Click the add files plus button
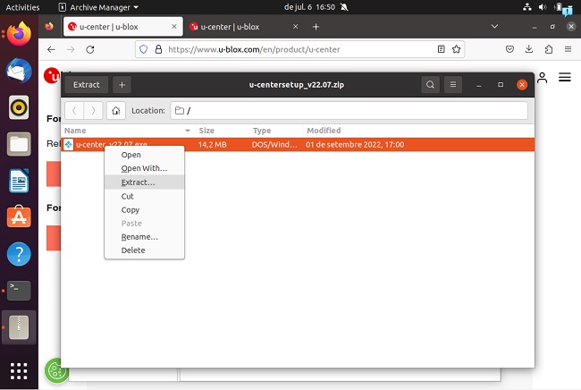This screenshot has width=581, height=390. pos(122,85)
